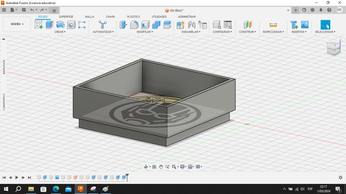Jump to the timeline beginning

click(4, 178)
